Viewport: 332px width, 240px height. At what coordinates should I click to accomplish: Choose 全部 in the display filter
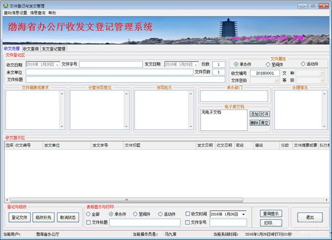coord(89,214)
